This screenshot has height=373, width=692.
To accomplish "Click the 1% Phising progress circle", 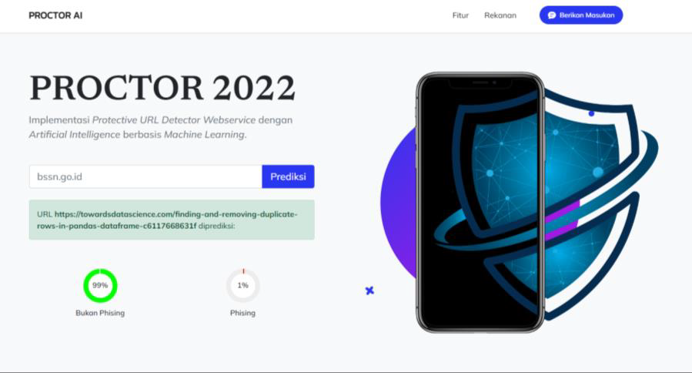I will click(242, 285).
